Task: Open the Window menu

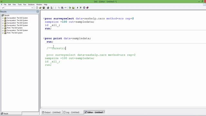Action: point(39,5)
